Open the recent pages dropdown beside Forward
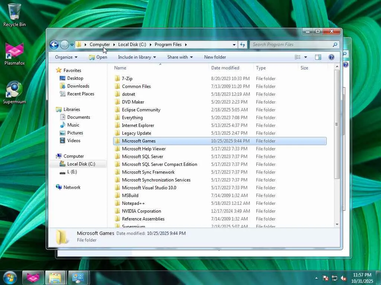 coord(72,45)
